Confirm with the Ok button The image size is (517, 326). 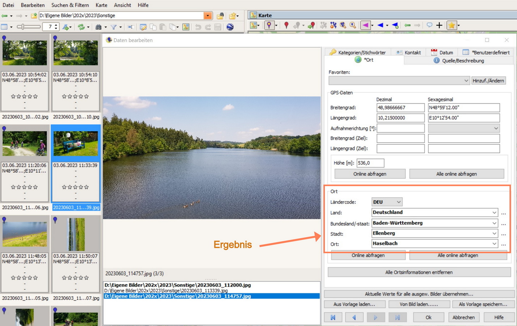tap(428, 317)
